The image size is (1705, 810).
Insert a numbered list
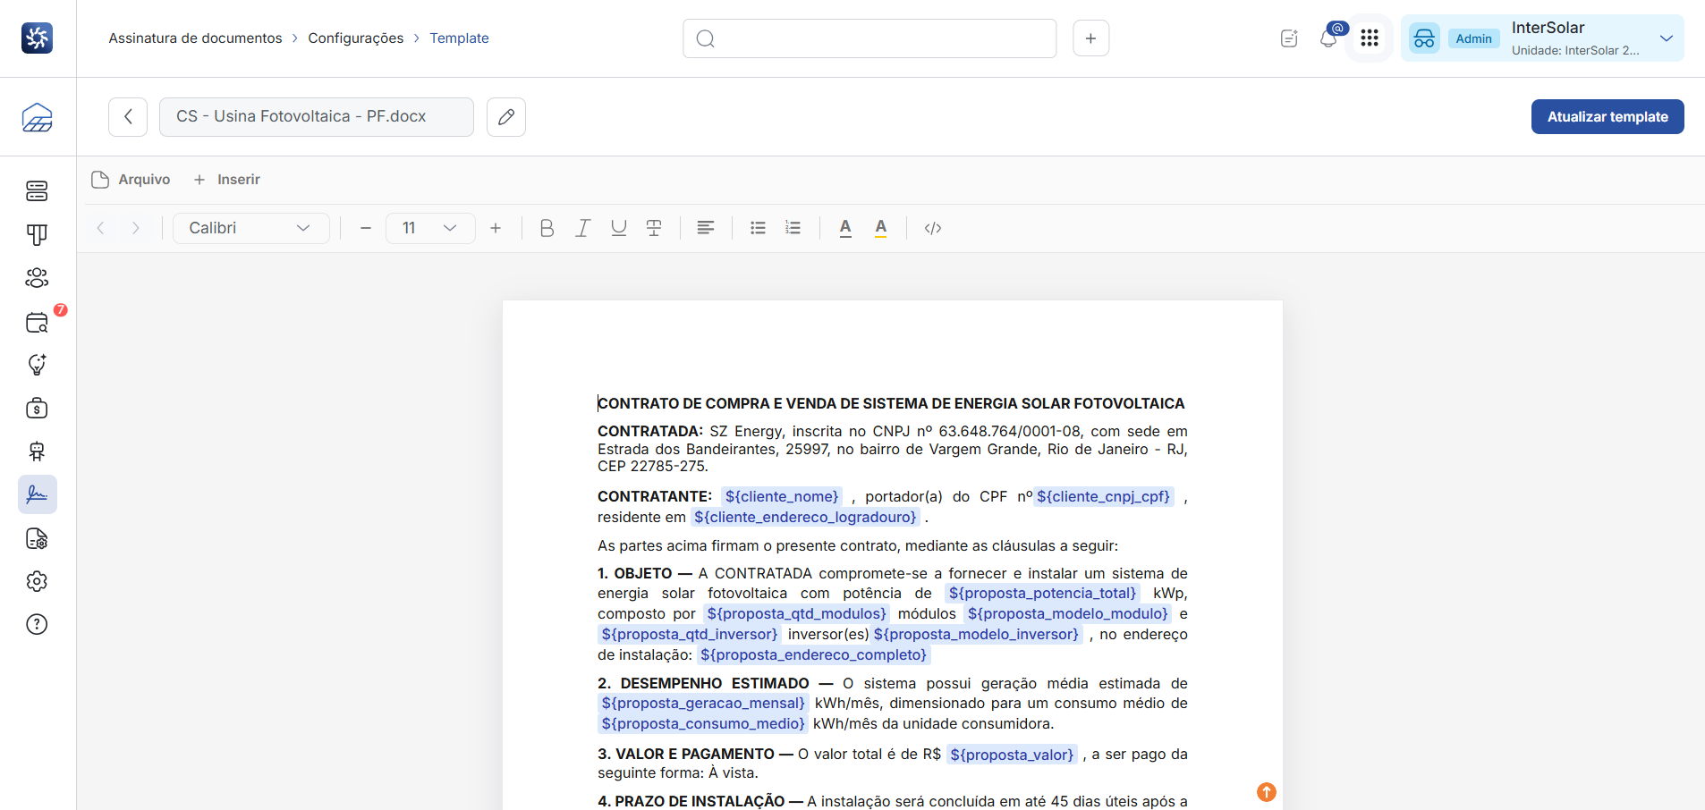coord(793,228)
